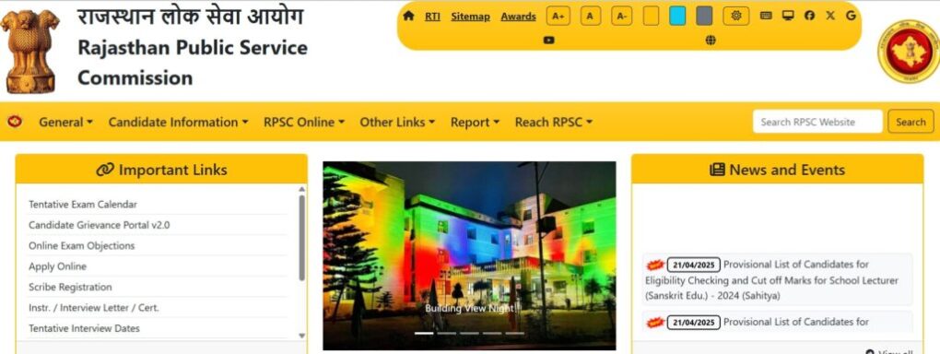Open Online Exam Objections link
The height and width of the screenshot is (354, 940).
tap(81, 245)
